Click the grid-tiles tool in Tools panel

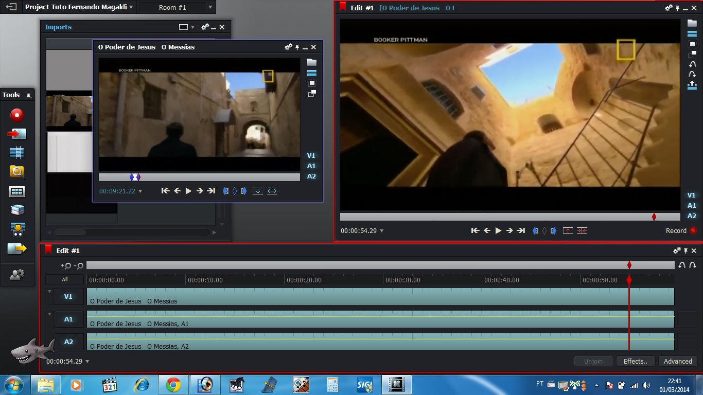[17, 191]
